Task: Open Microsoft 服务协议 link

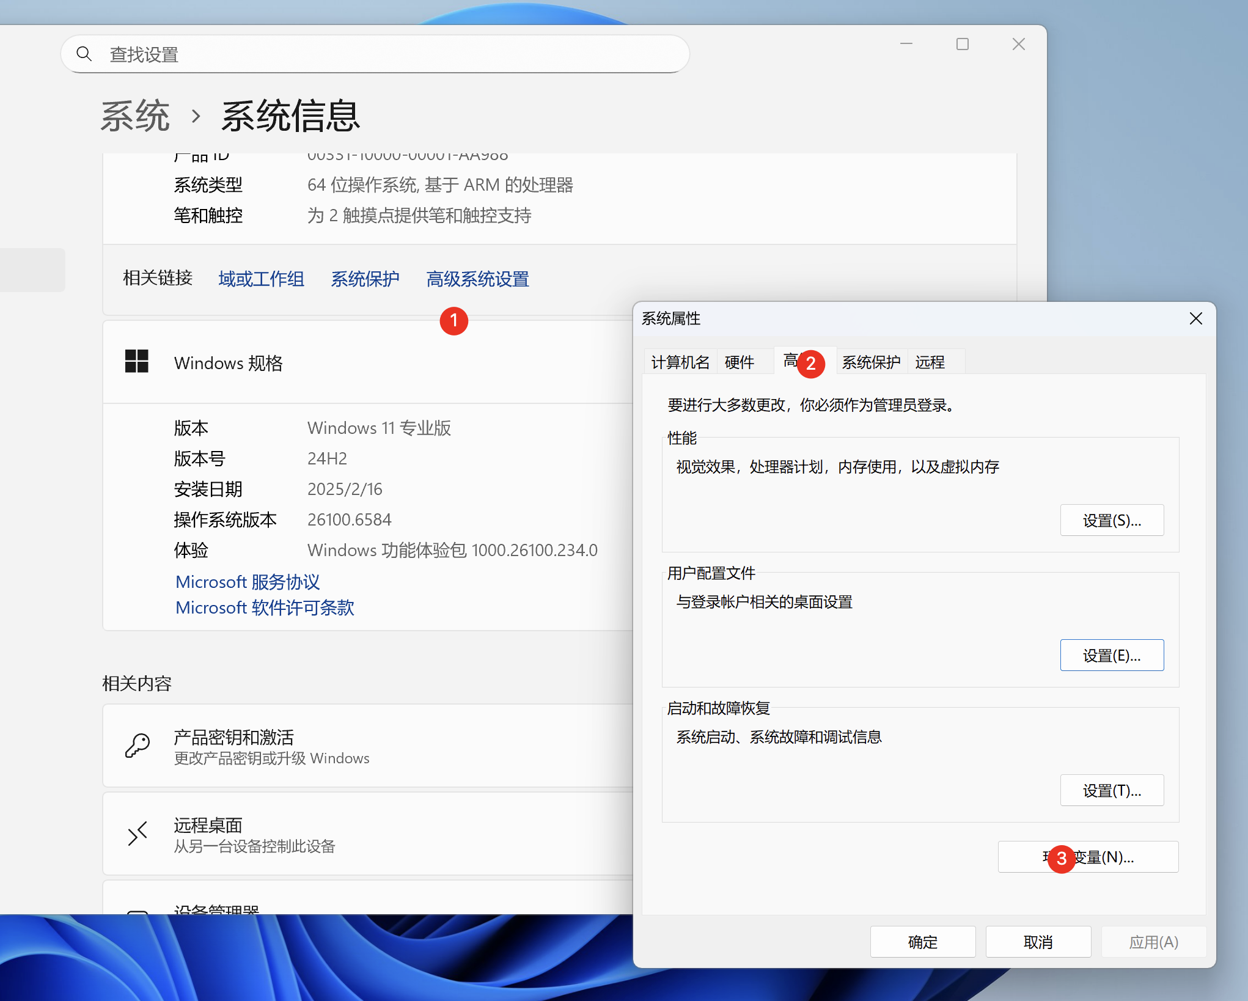Action: tap(248, 582)
